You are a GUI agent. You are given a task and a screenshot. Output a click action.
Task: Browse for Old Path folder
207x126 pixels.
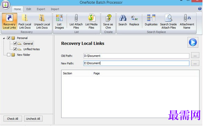point(195,56)
